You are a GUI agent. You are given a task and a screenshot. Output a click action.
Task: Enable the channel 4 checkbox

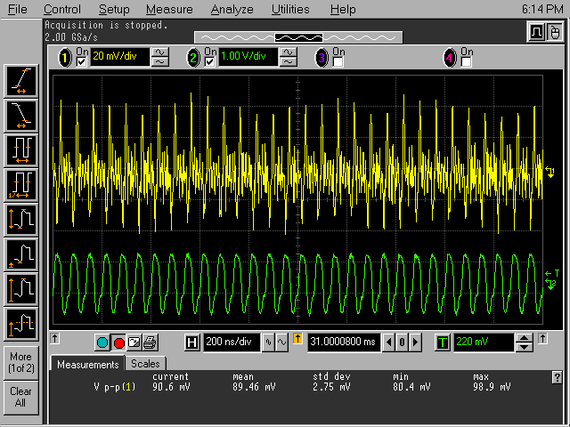[466, 61]
